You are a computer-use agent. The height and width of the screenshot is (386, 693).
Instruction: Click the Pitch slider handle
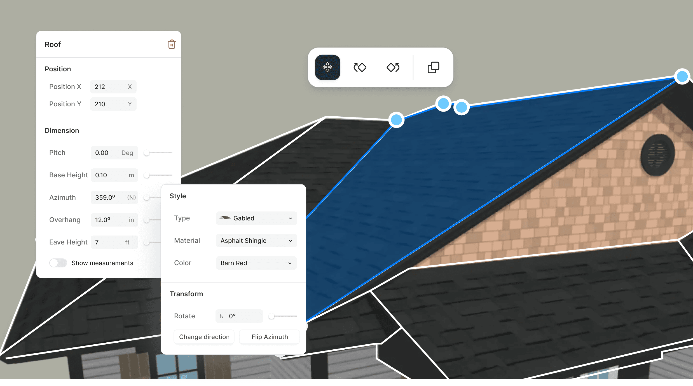tap(147, 153)
